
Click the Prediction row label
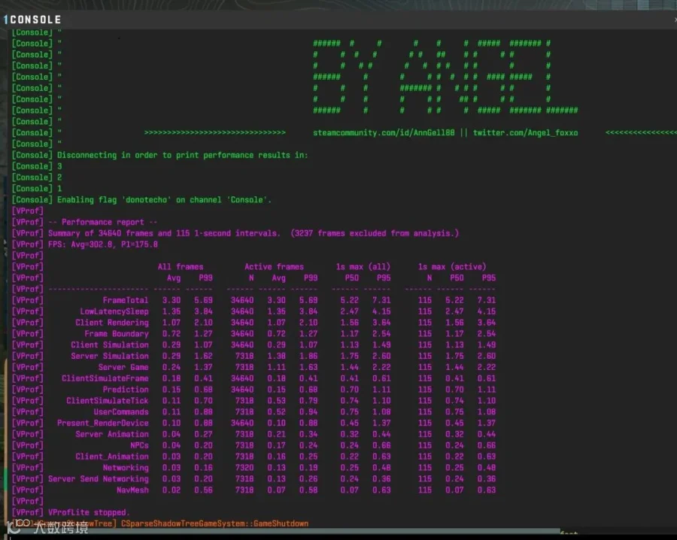pos(126,390)
